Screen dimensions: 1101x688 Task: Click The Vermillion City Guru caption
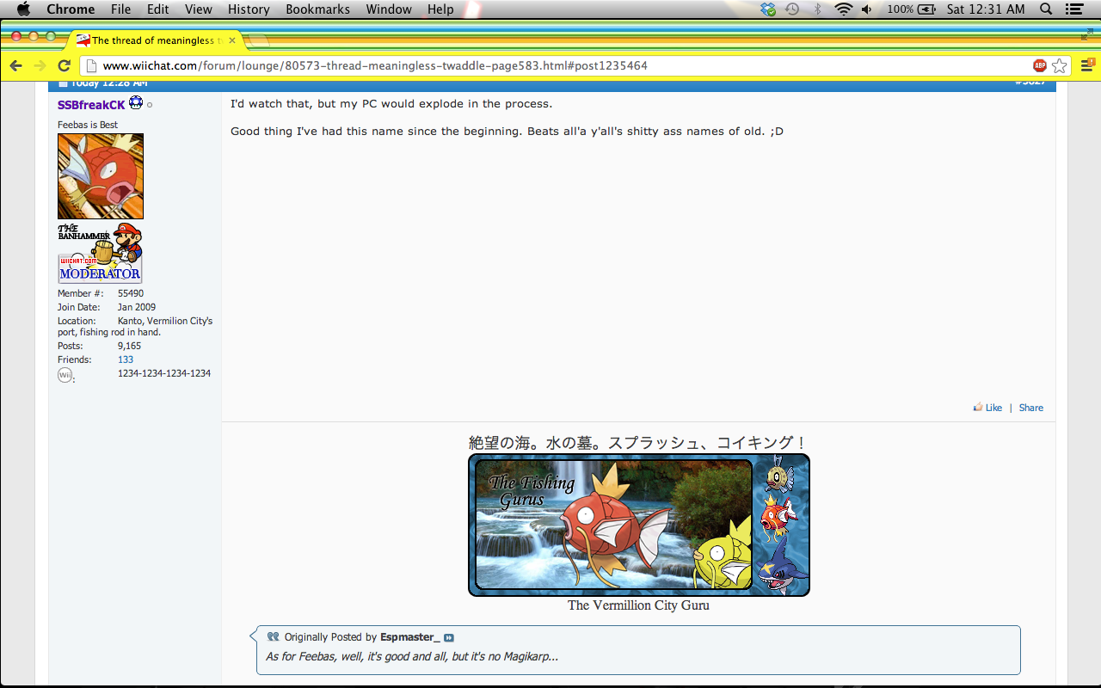(638, 605)
